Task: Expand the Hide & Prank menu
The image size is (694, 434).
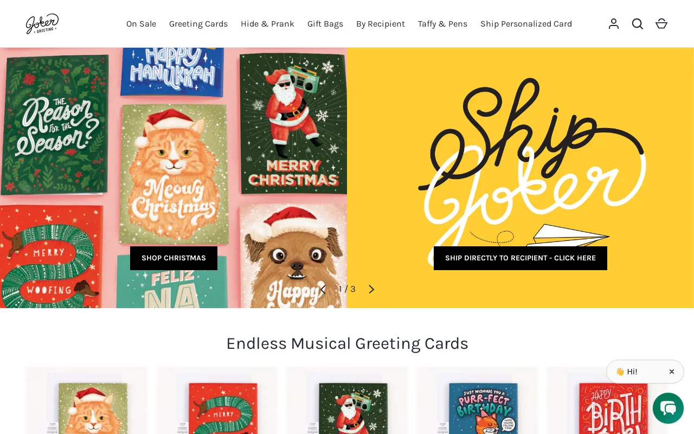Action: (x=267, y=24)
